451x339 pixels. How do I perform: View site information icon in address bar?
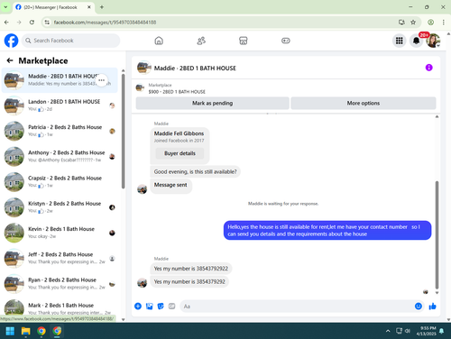coord(47,23)
